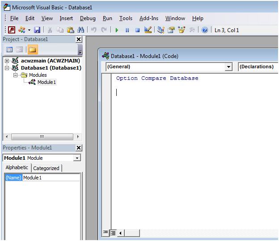Toggle Design Mode icon
Viewport: 279px width, 241px height.
pos(148,30)
